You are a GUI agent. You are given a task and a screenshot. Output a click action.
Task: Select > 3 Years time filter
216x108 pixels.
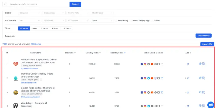pos(66,29)
